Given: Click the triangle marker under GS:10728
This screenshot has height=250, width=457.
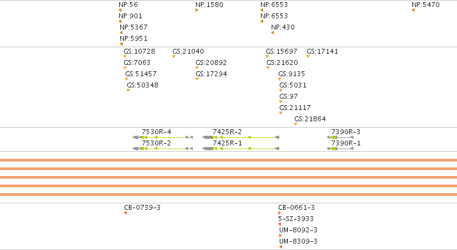Looking at the screenshot, I should pyautogui.click(x=125, y=57).
